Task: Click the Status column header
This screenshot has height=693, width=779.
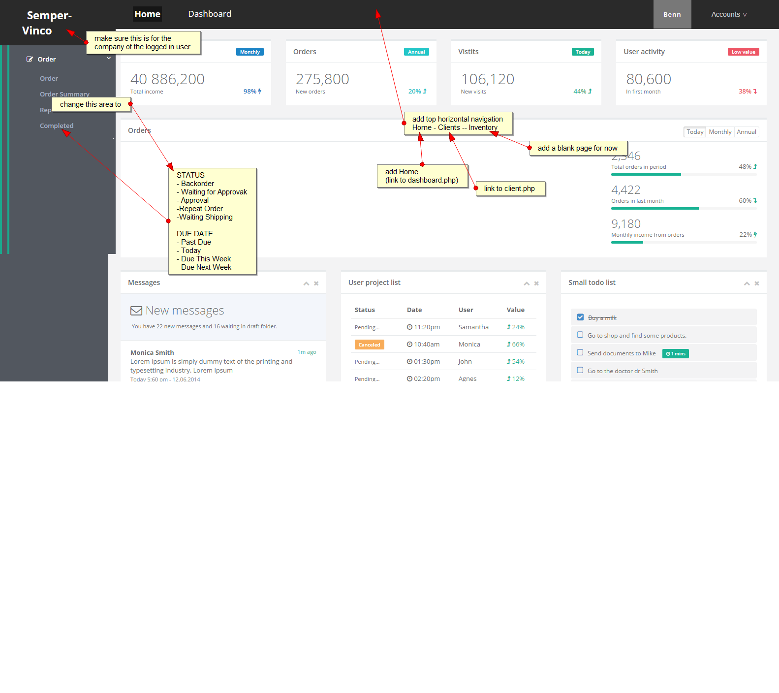Action: 365,310
